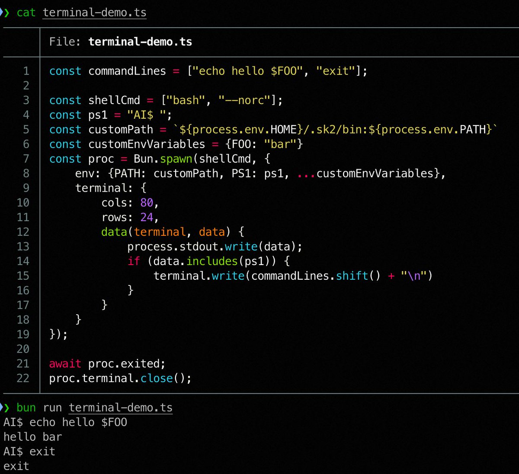Viewport: 519px width, 474px height.
Task: Click the if keyword on line 14
Action: 134,261
